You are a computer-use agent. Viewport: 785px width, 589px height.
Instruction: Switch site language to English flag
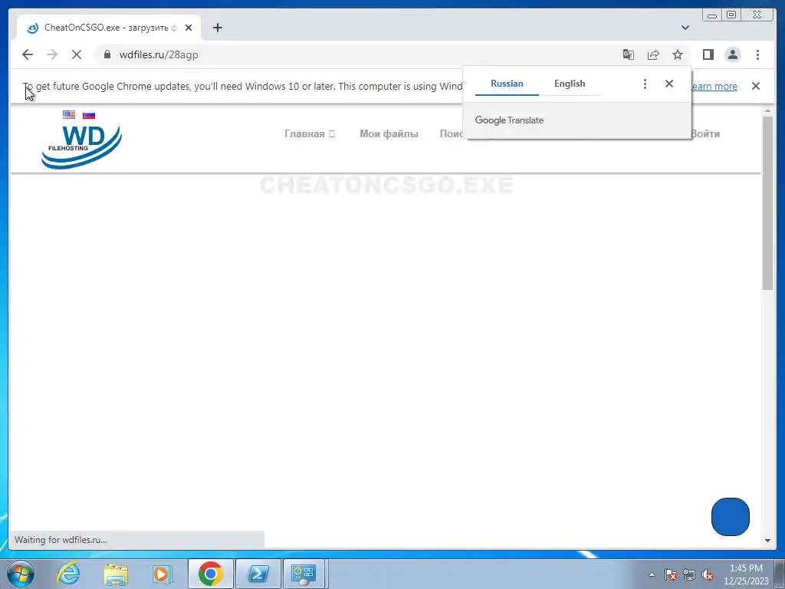click(x=69, y=114)
